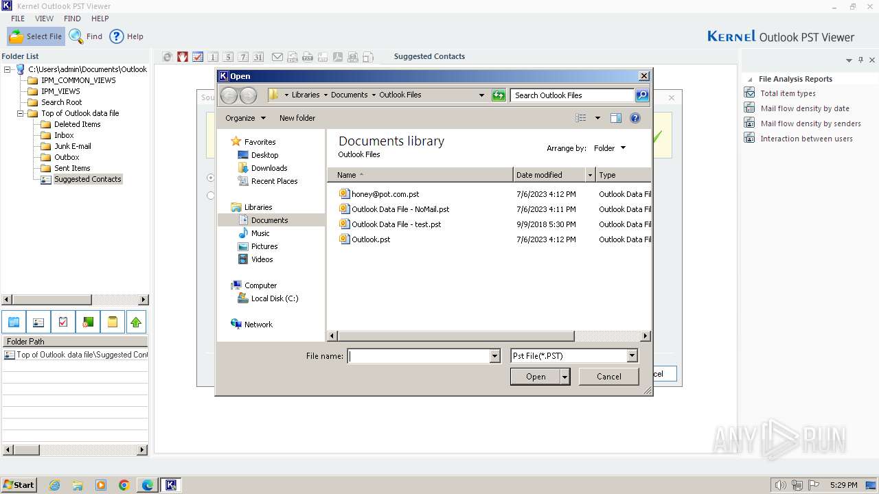Select the lower radio button behind dialog

[x=210, y=196]
